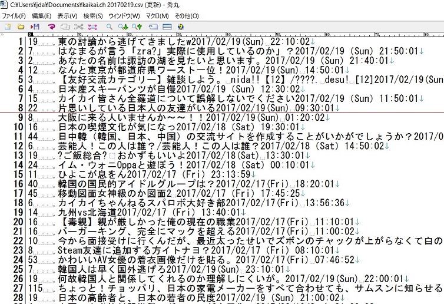The width and height of the screenshot is (444, 304).
Task: Open the 表示(V) menu
Action: 67,16
